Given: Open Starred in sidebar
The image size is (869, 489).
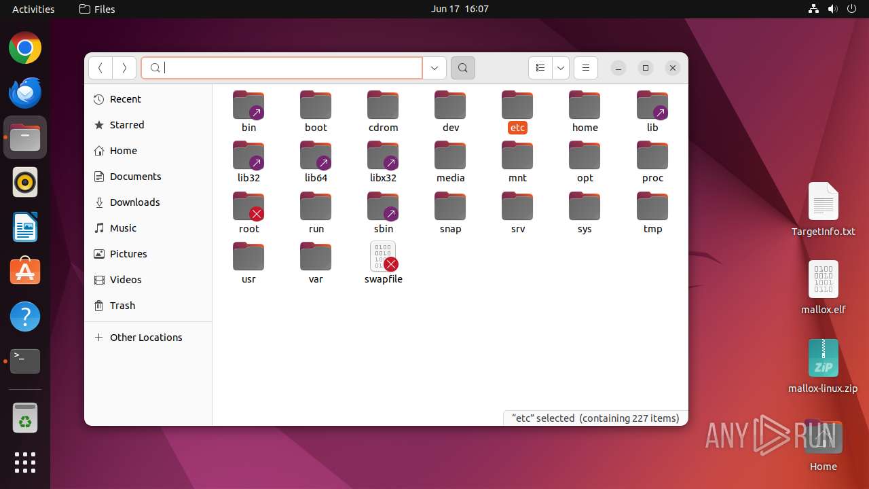Looking at the screenshot, I should (148, 125).
